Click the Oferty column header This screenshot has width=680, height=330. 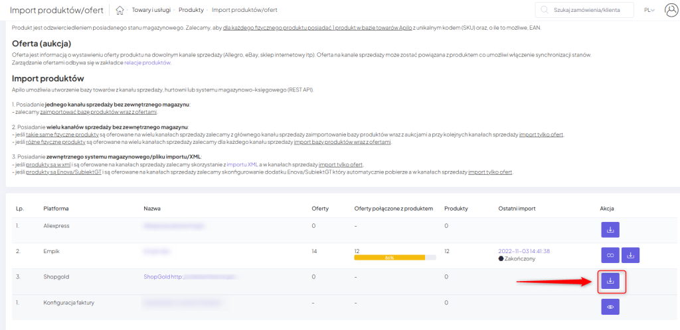pos(320,208)
